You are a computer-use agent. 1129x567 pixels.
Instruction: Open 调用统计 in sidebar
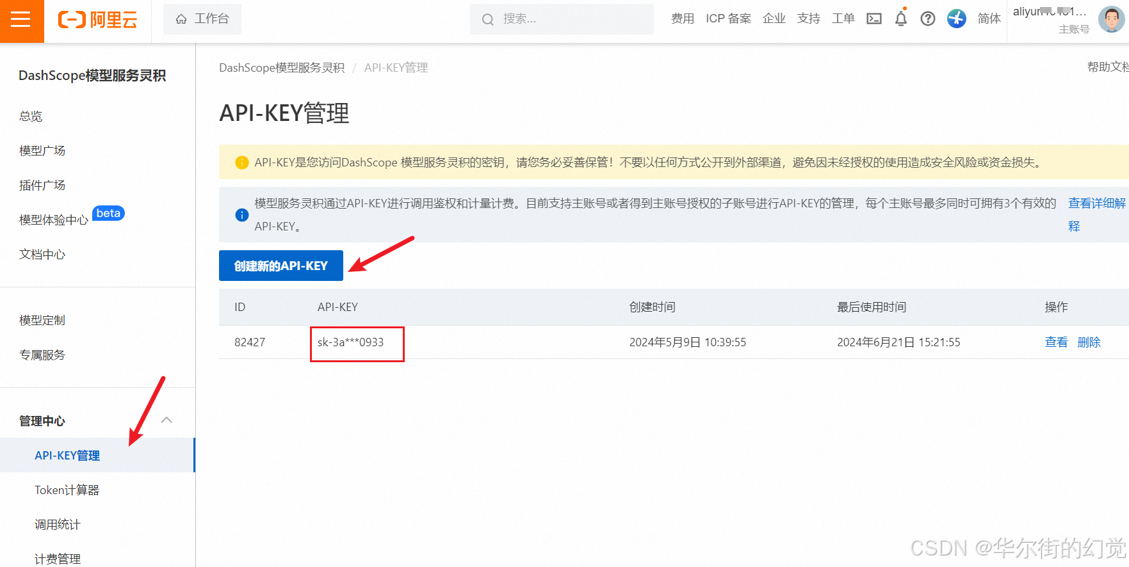(58, 525)
